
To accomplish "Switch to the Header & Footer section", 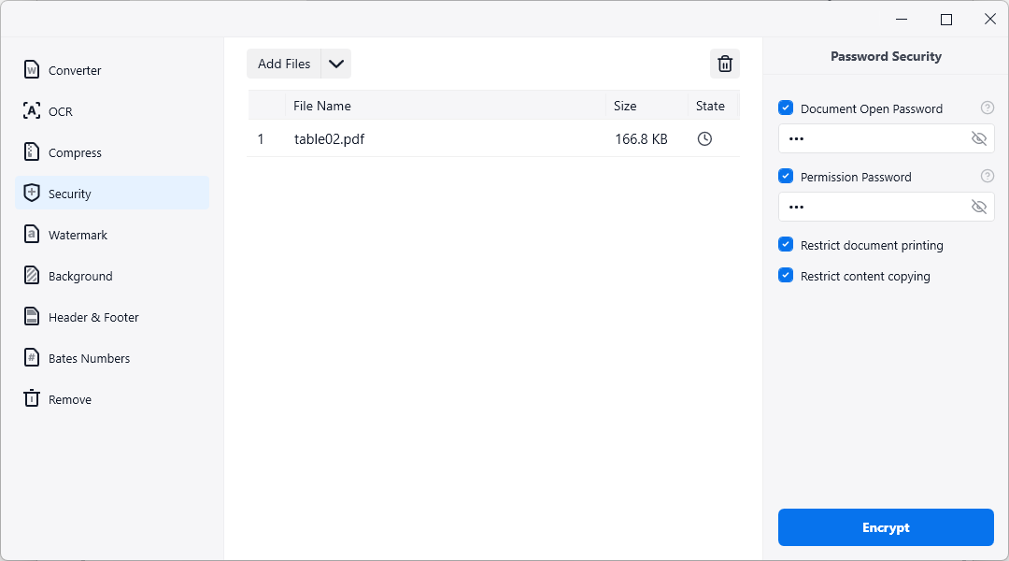I will (x=93, y=317).
